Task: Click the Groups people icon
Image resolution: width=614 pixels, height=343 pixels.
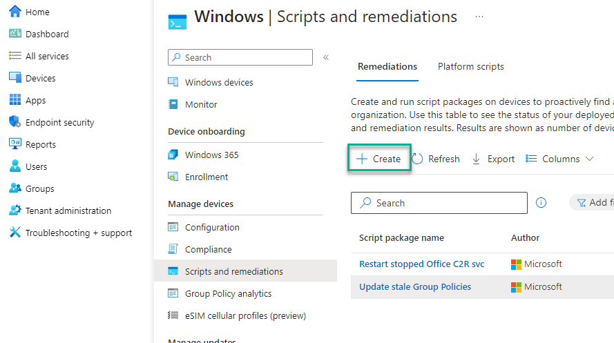Action: point(15,188)
